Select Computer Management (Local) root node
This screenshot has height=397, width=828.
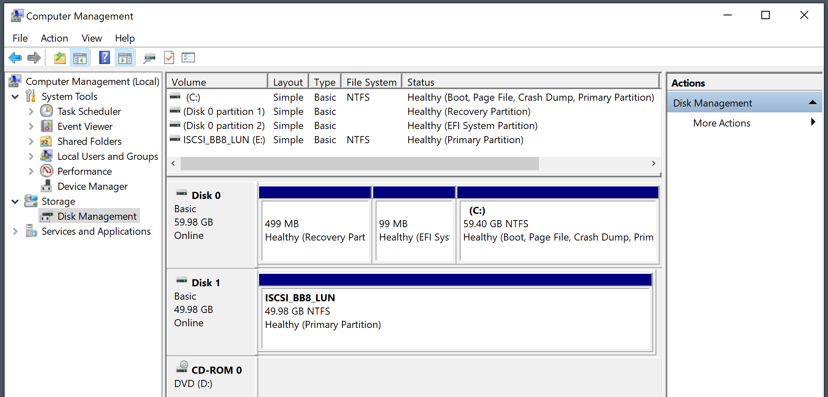(x=92, y=82)
